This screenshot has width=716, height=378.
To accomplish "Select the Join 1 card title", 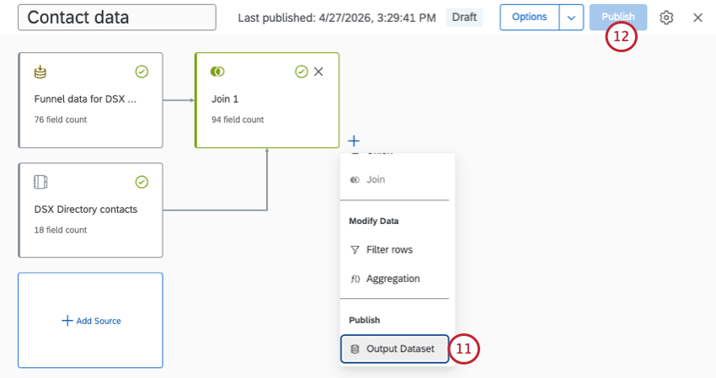I will pos(225,99).
